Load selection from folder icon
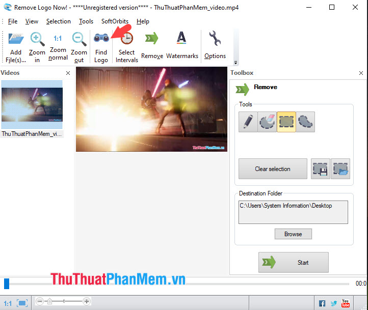This screenshot has height=310, width=368. point(340,169)
